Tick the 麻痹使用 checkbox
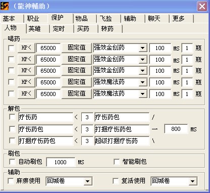 click(x=11, y=181)
